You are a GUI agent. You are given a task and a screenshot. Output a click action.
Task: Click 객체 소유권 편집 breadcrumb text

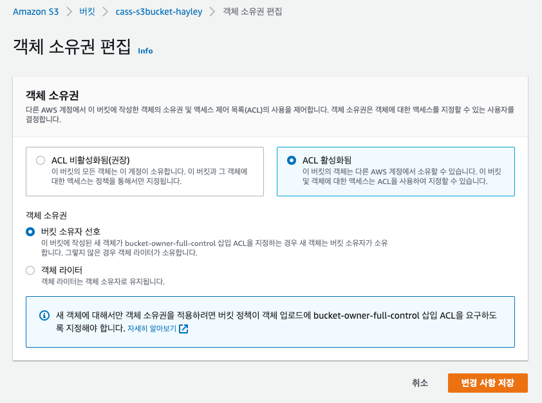pyautogui.click(x=252, y=12)
